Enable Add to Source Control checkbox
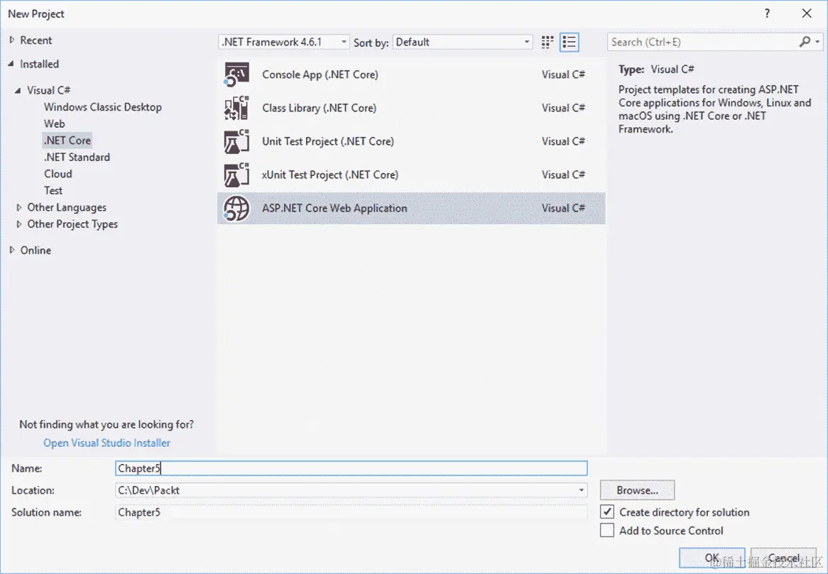Screen dimensions: 828x574 (x=607, y=530)
